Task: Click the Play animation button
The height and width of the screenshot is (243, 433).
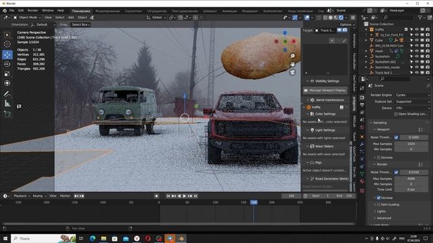Action: (x=185, y=196)
